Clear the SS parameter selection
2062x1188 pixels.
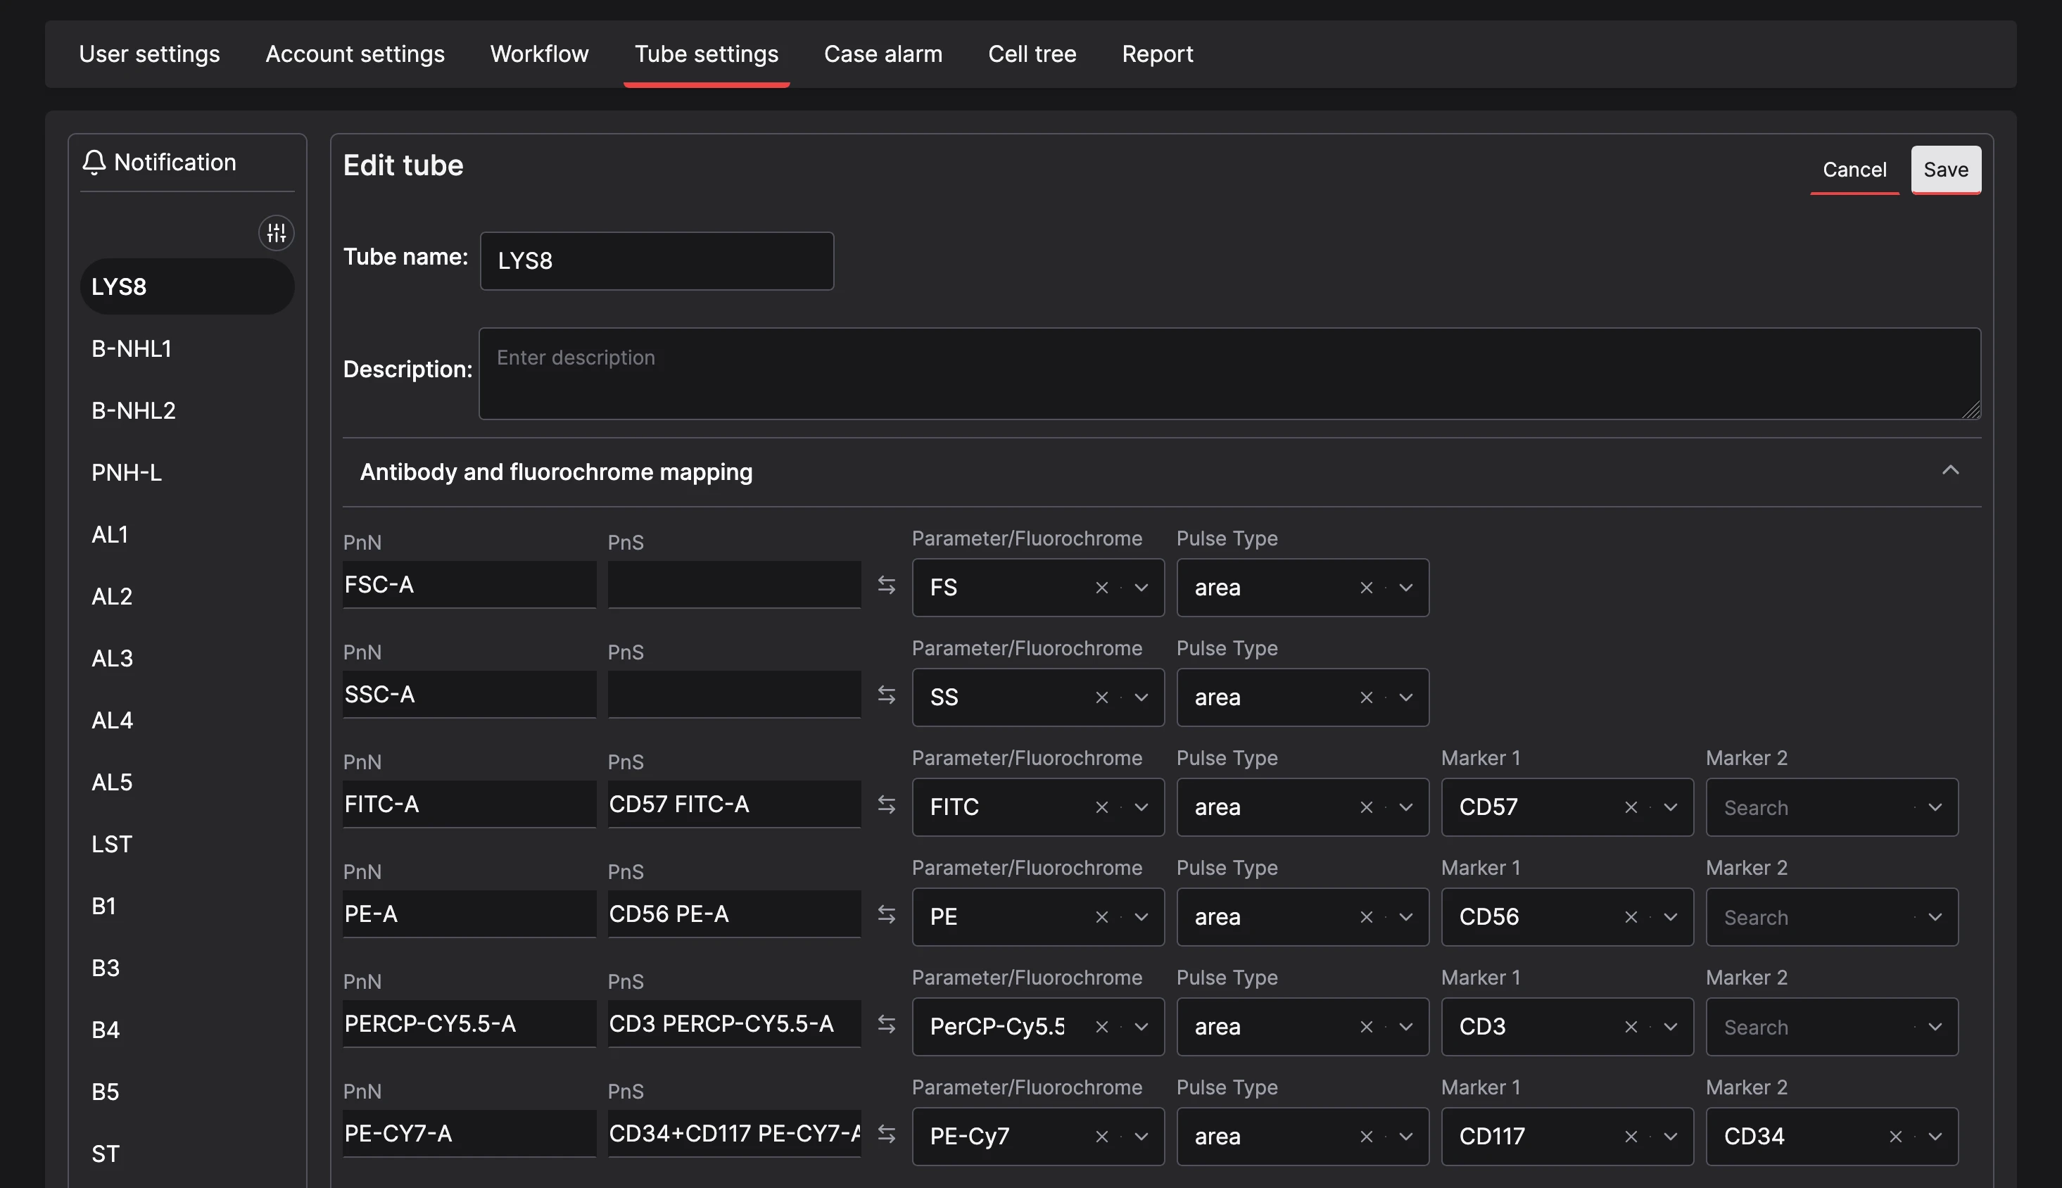pyautogui.click(x=1102, y=697)
